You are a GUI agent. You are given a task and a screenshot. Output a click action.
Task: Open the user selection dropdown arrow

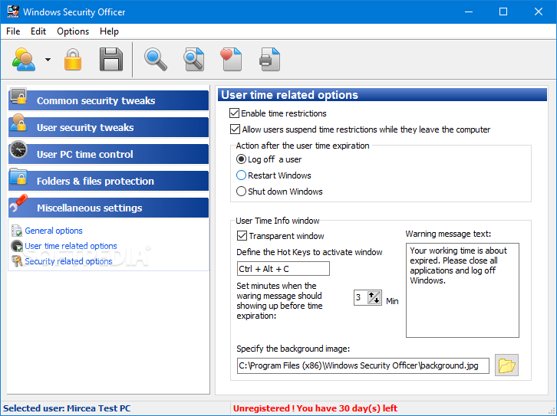[48, 60]
